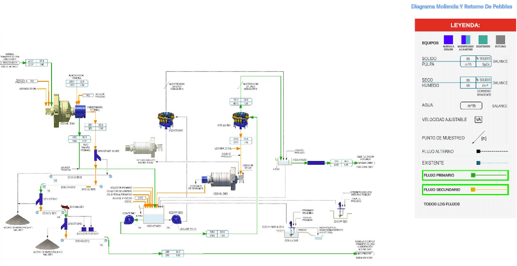
Task: Select the existing ball mill near Carga de Bolas
Action: pos(222,180)
